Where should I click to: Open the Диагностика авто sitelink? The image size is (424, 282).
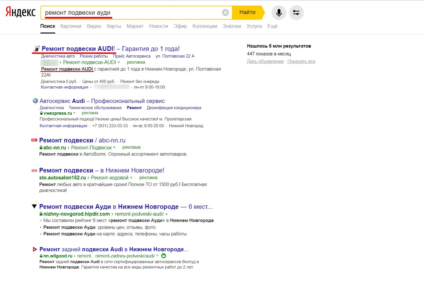tap(58, 56)
